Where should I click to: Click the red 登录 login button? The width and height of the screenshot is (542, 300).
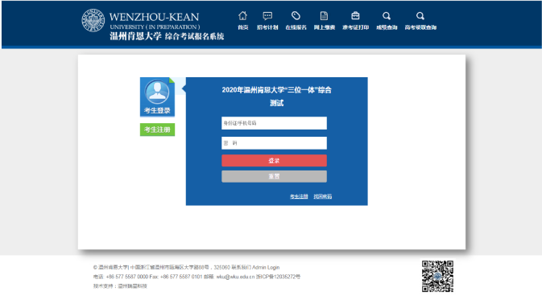(x=274, y=161)
